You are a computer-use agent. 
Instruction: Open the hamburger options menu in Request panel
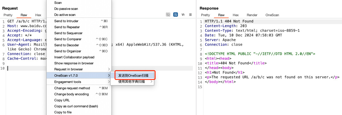coord(191,15)
